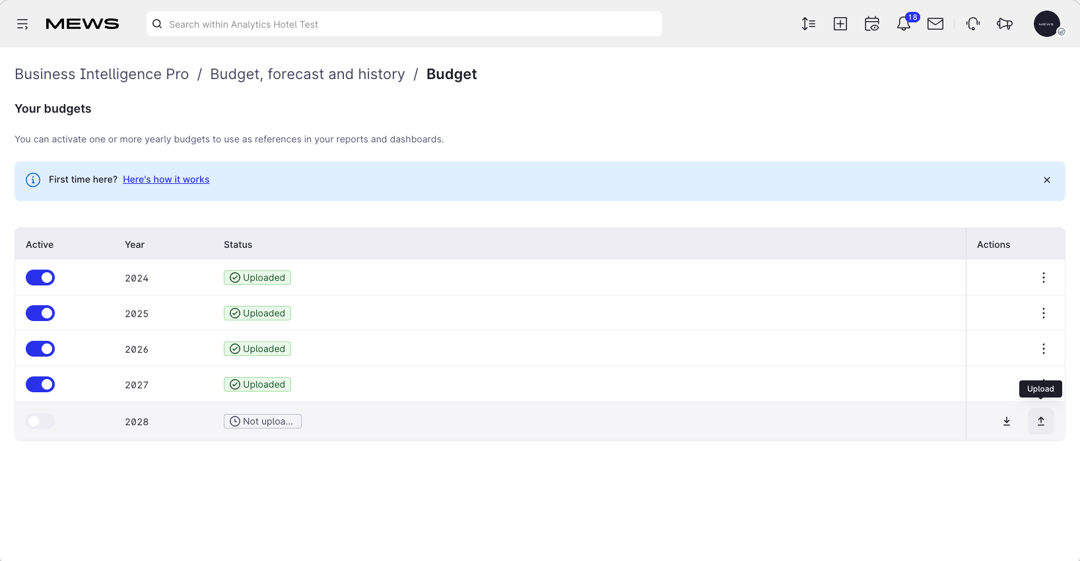Click the Active column header
Viewport: 1080px width, 561px height.
[x=40, y=245]
